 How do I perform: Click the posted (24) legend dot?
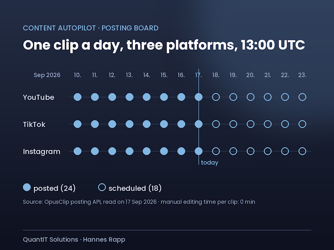point(27,187)
